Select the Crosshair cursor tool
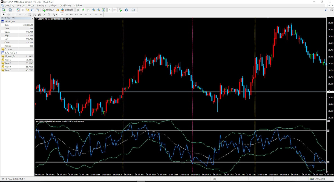Screen dimensions: 334x182 (x=9, y=15)
